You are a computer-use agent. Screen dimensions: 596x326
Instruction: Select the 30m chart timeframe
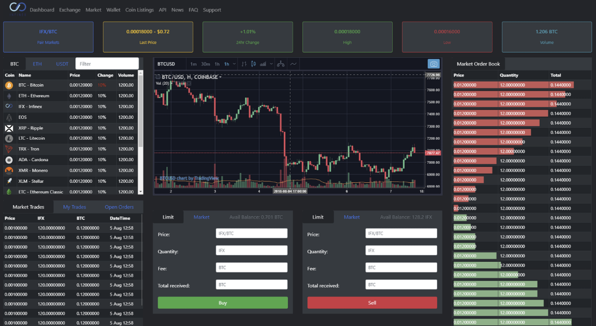[x=205, y=64]
